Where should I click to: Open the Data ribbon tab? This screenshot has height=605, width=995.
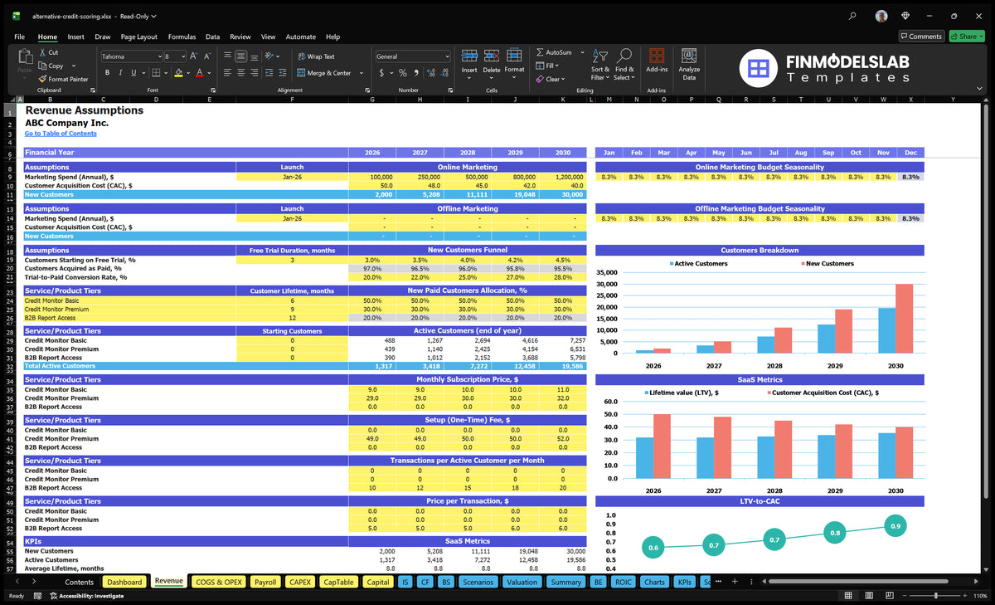212,37
